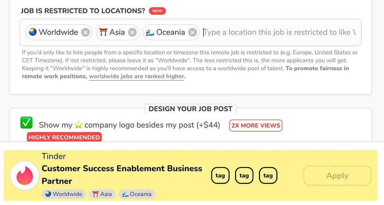The width and height of the screenshot is (384, 205).
Task: Click the Apply button in preview
Action: [x=337, y=176]
